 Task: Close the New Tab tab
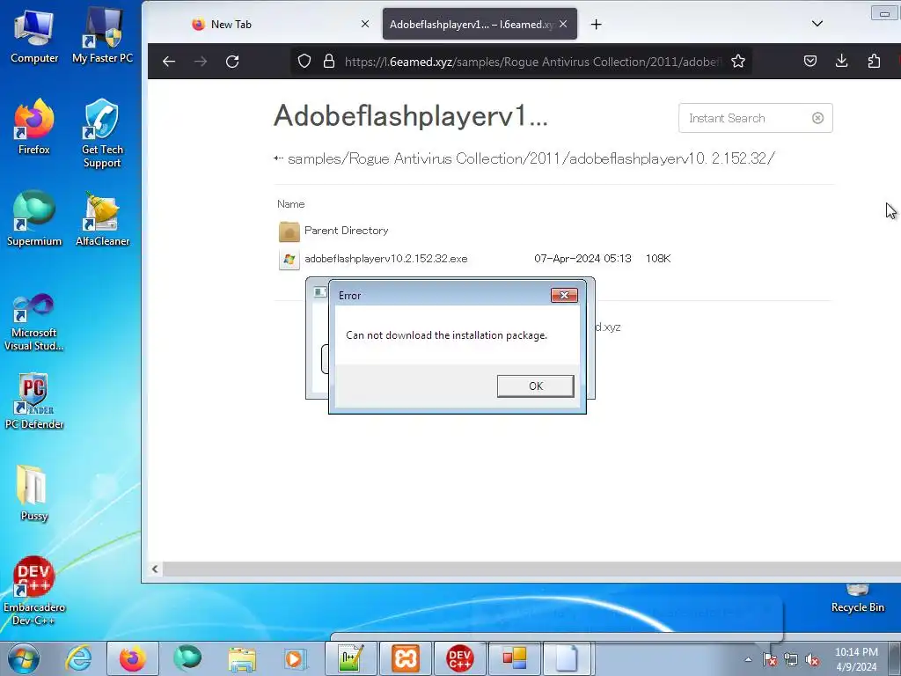point(365,24)
